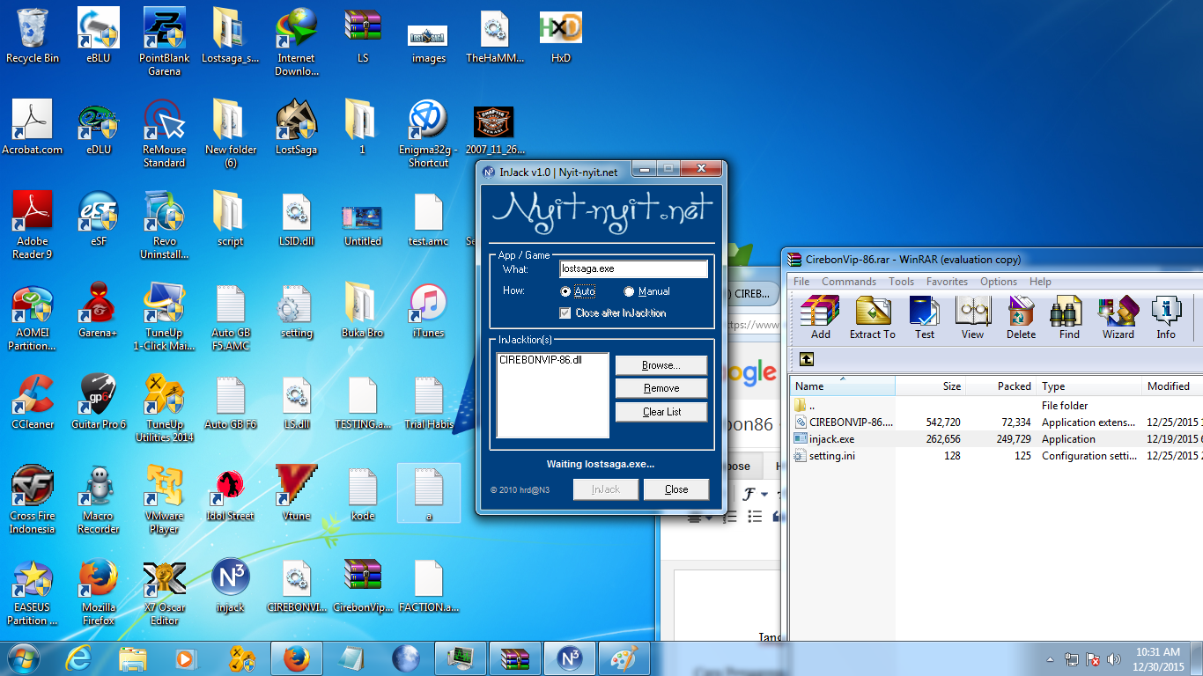This screenshot has width=1203, height=676.
Task: Select the HxD desktop icon
Action: click(561, 36)
